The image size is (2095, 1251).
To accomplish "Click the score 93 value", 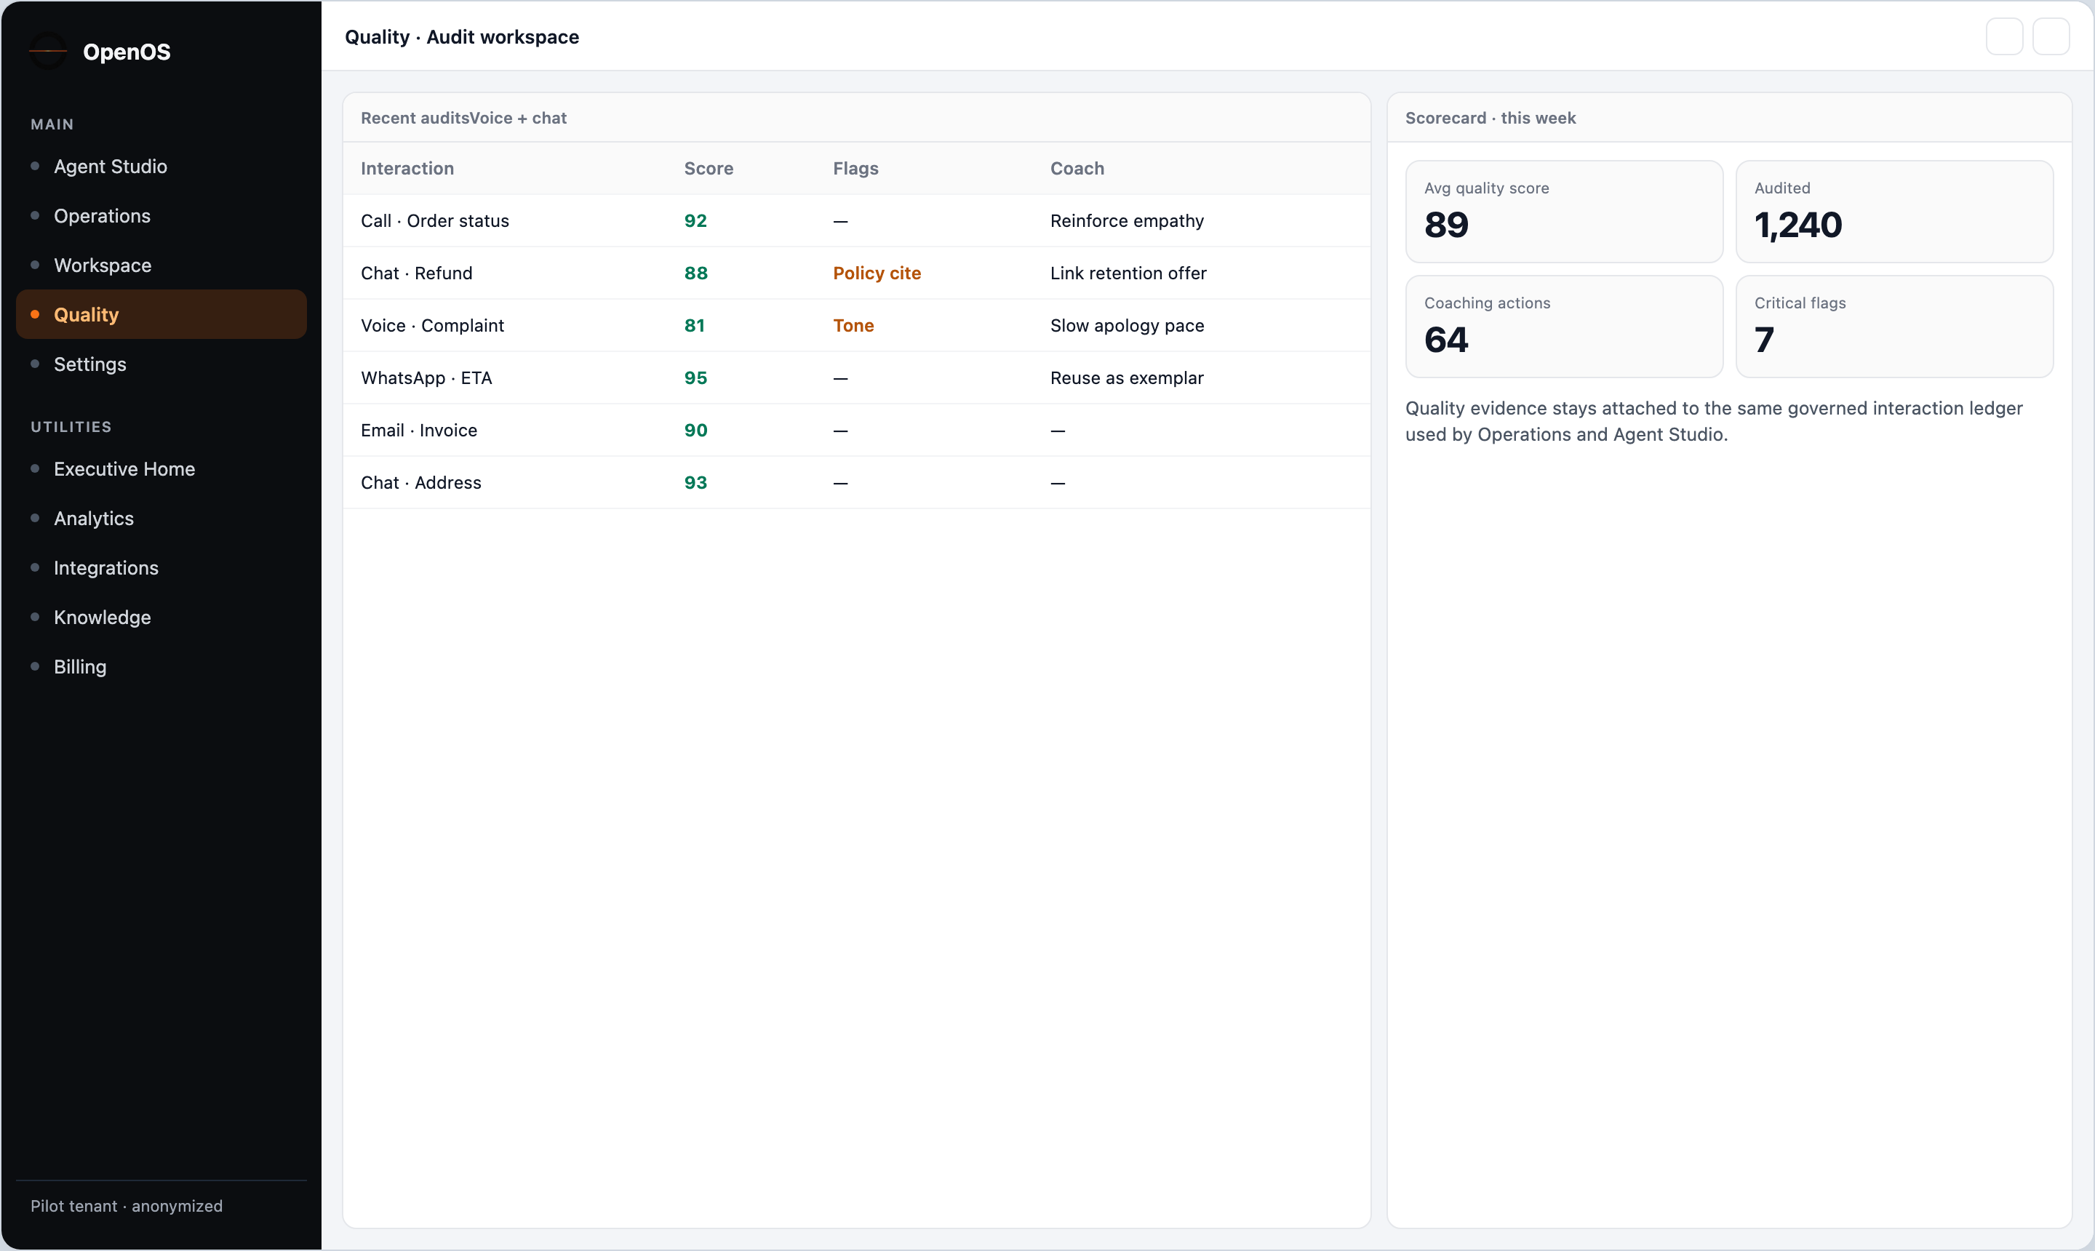I will (x=695, y=482).
